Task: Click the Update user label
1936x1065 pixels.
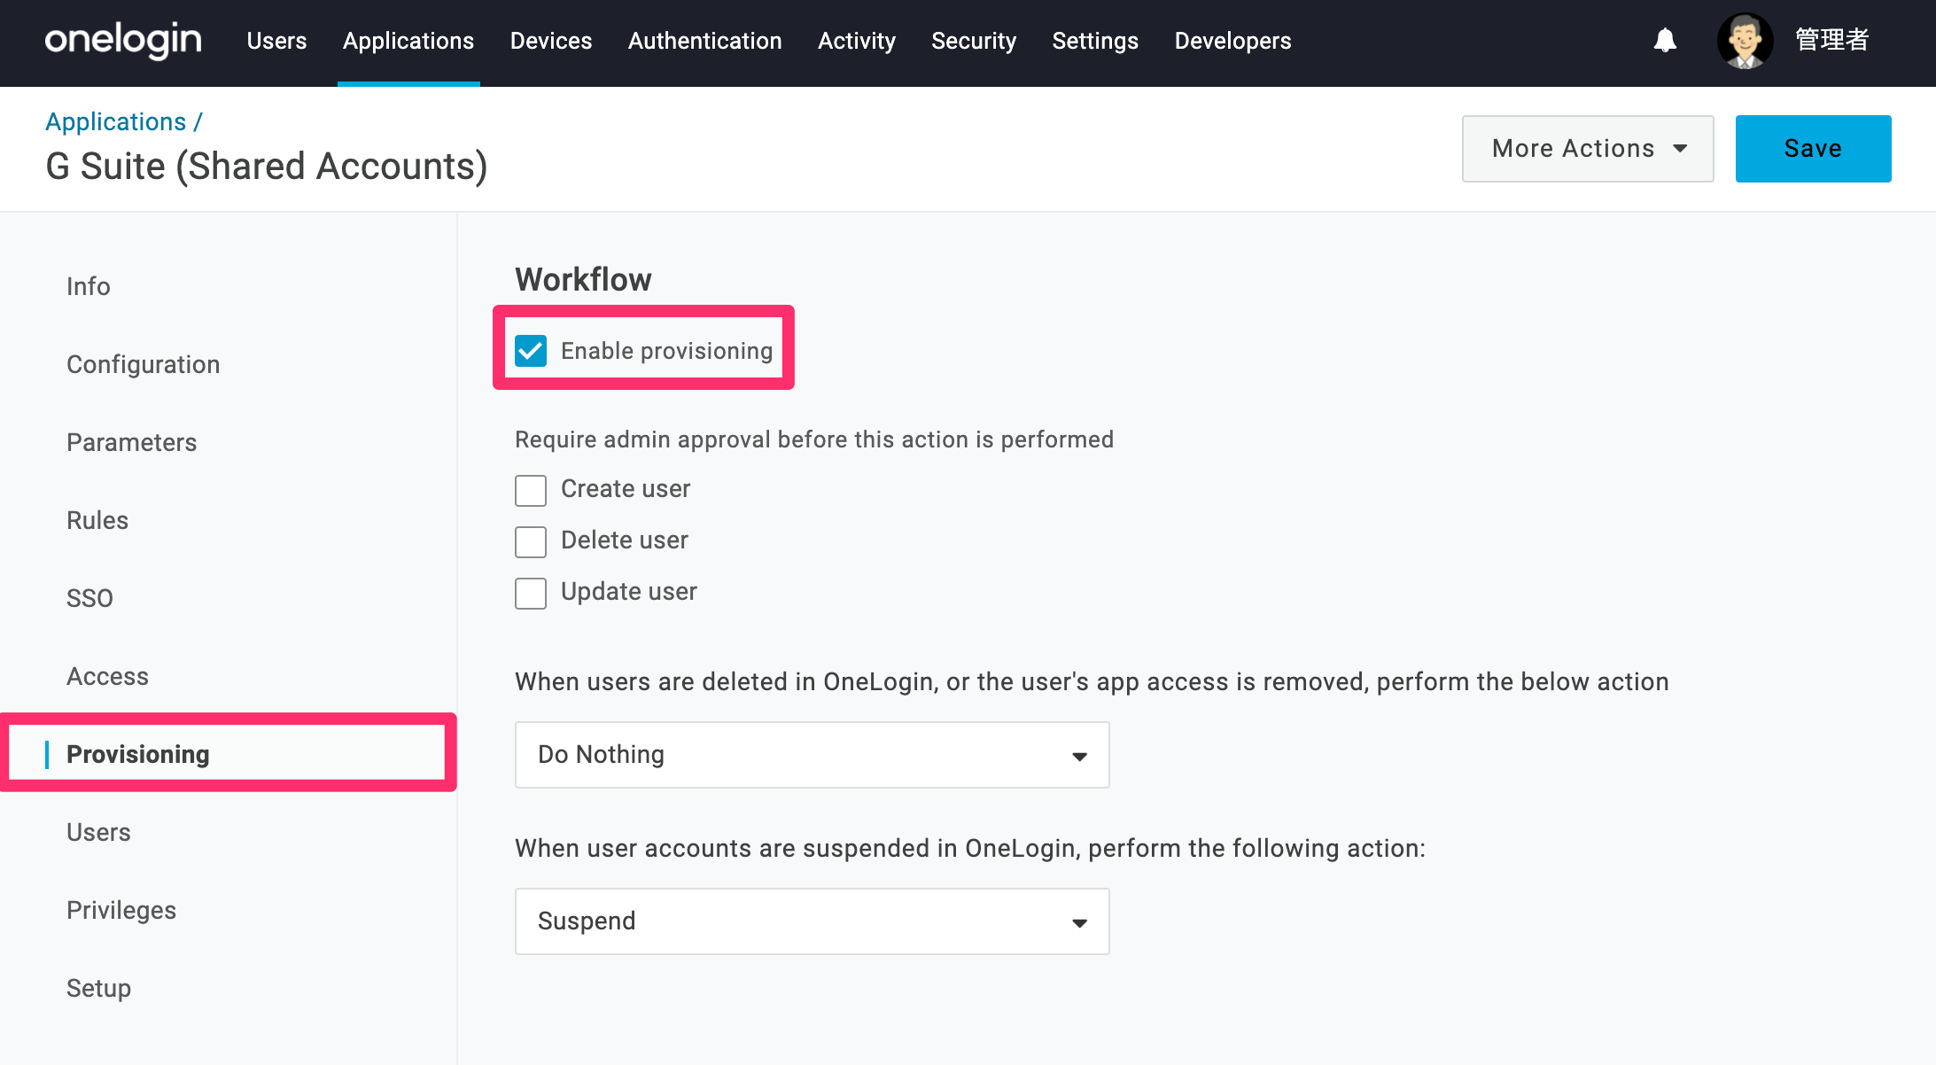Action: pyautogui.click(x=629, y=592)
